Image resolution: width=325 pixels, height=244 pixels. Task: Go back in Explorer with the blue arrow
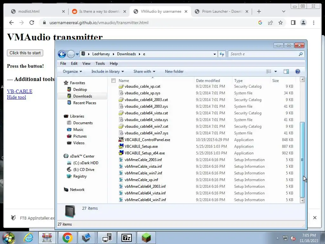click(62, 54)
